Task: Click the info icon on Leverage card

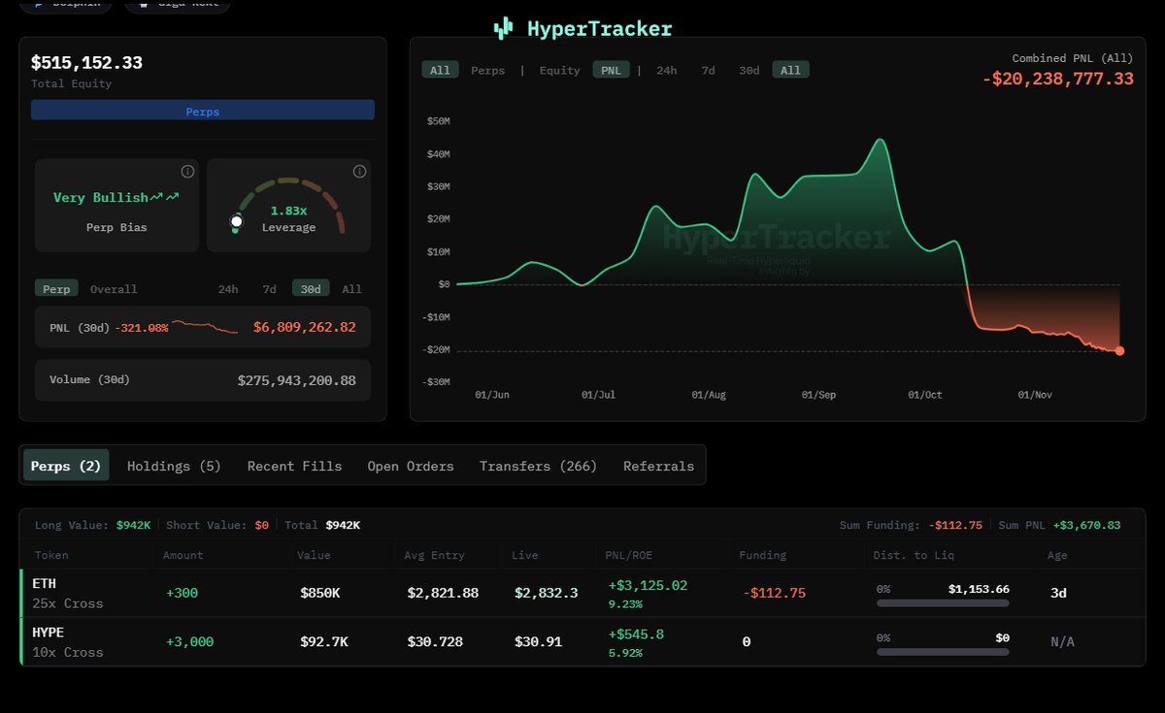Action: (359, 172)
